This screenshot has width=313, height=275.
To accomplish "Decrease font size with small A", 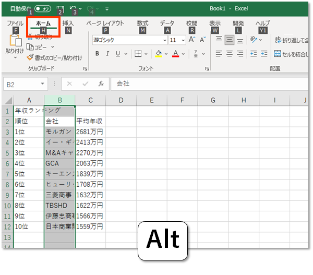I will point(203,40).
